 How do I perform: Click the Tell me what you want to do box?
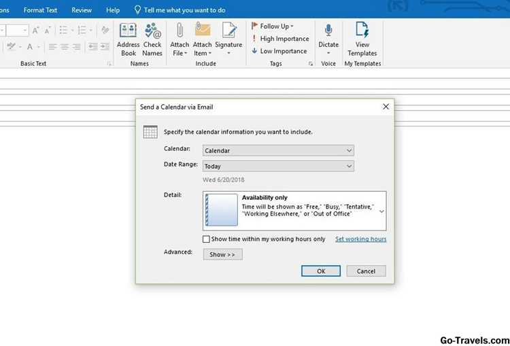(180, 10)
